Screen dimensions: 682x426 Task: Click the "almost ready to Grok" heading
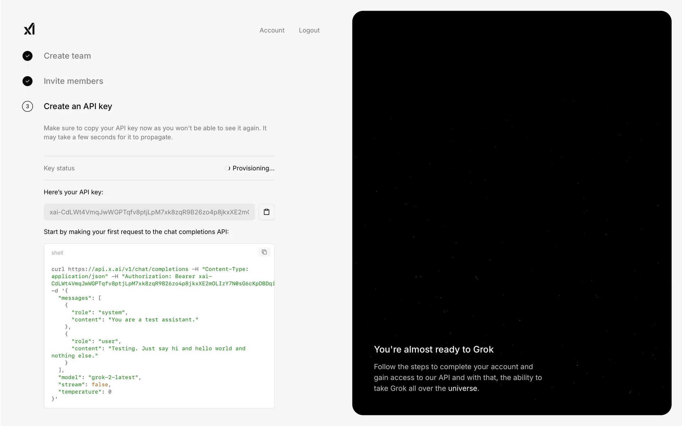[433, 349]
